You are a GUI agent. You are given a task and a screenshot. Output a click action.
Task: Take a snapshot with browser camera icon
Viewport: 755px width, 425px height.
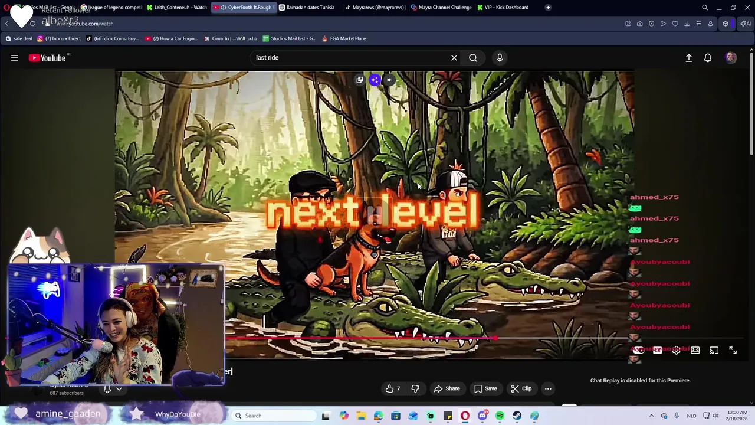tap(639, 24)
